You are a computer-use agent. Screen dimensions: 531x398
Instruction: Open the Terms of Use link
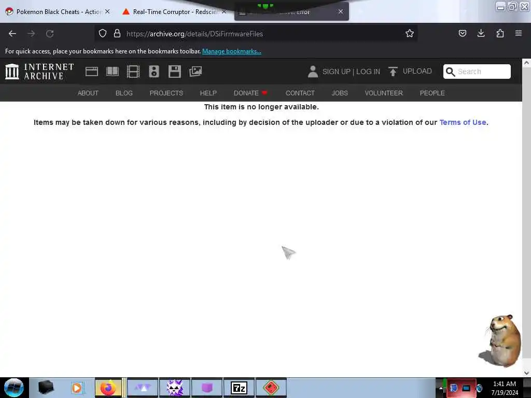point(463,122)
